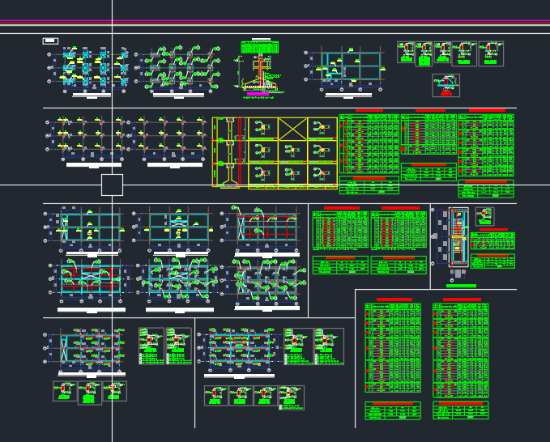Select the left large green schedule table bottom-right
Viewport: 550px width, 442px height.
[393, 348]
